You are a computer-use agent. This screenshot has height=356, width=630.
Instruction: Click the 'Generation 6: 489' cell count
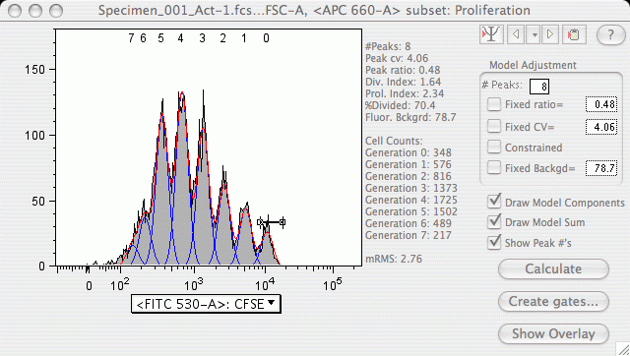click(409, 223)
